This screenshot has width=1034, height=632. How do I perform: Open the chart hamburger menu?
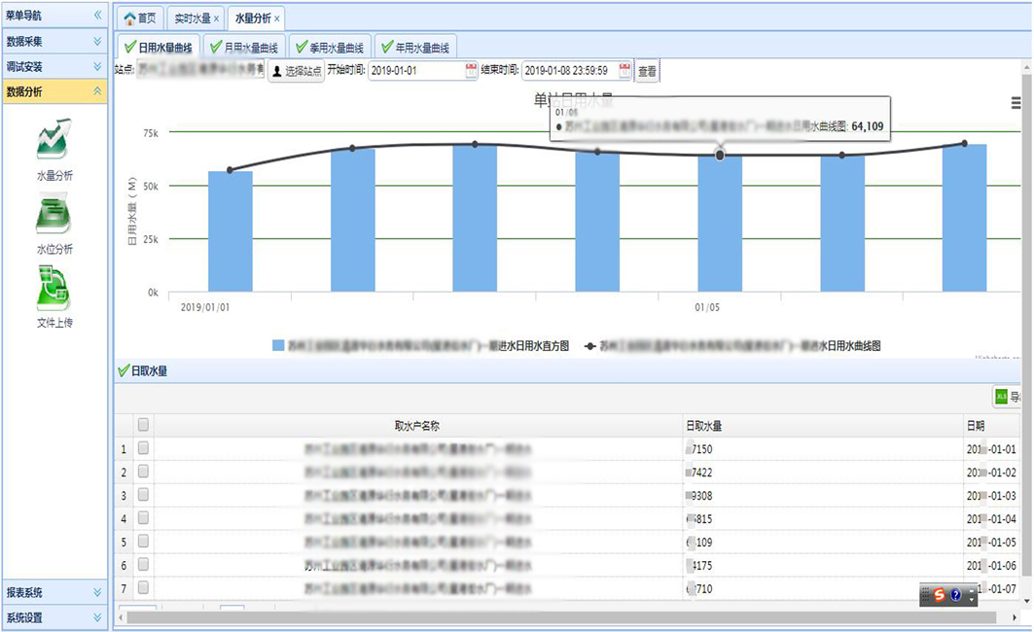coord(1016,102)
